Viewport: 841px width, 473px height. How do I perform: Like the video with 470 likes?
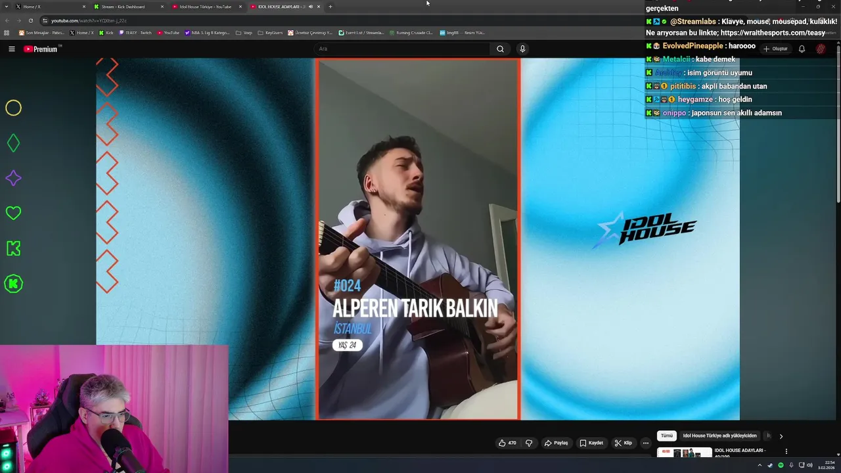507,443
